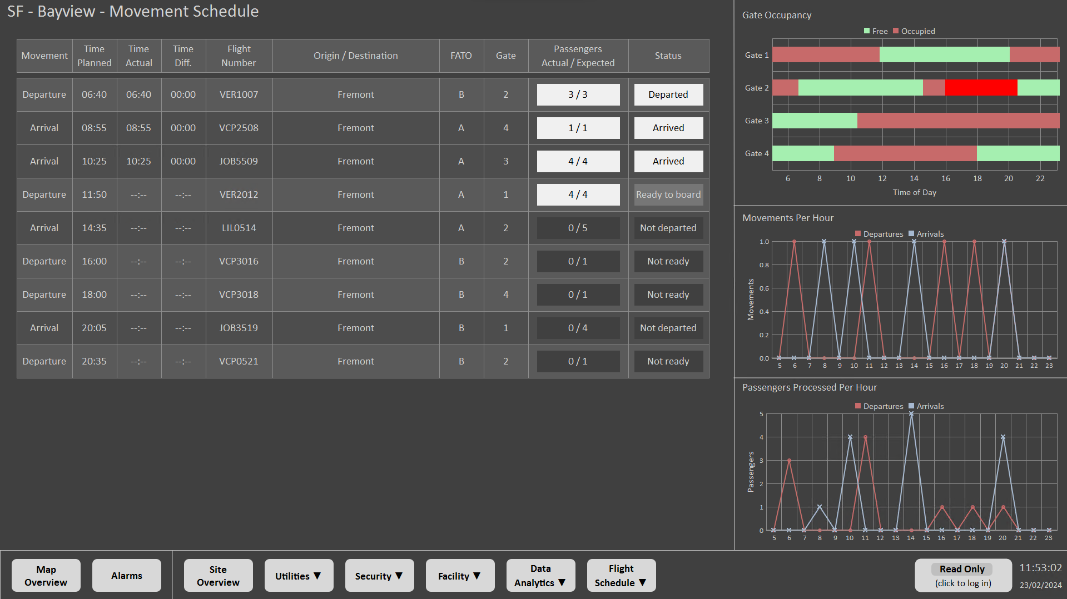The image size is (1067, 599).
Task: Click the clock showing 11:53:02
Action: click(x=1040, y=568)
